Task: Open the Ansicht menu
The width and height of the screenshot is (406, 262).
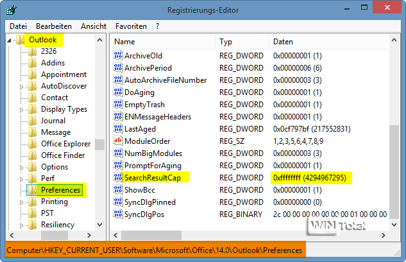Action: (x=94, y=26)
